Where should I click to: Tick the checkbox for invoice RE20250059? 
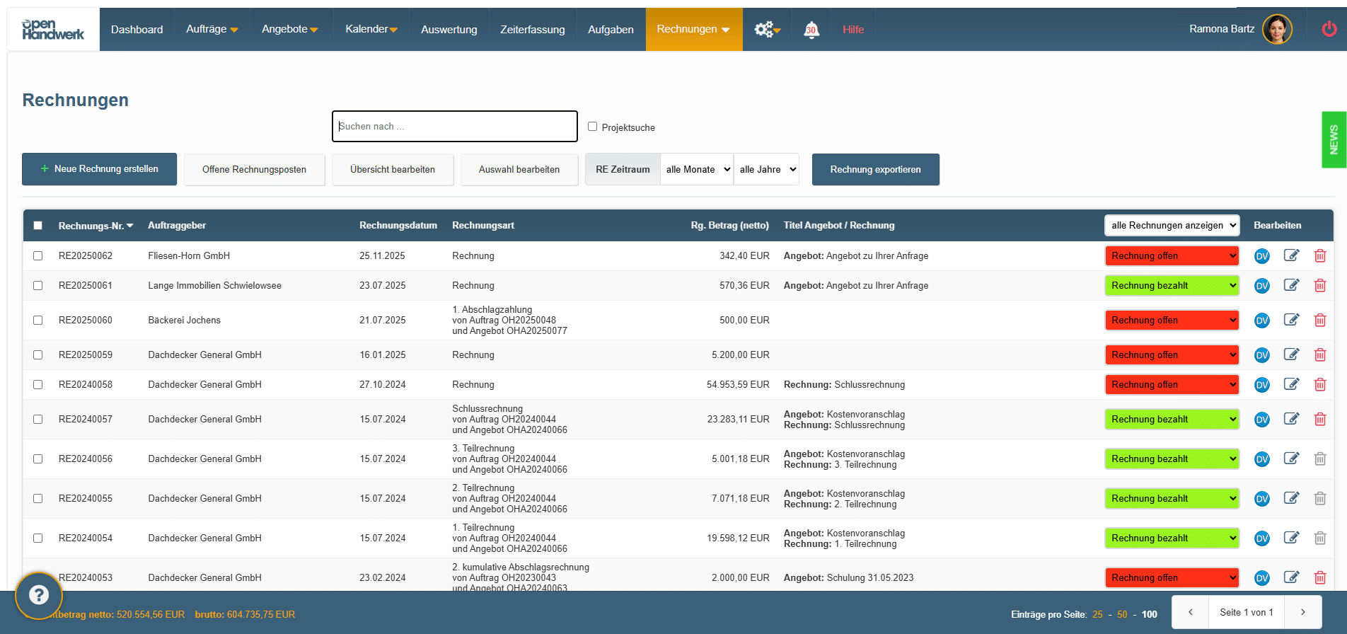[x=38, y=355]
